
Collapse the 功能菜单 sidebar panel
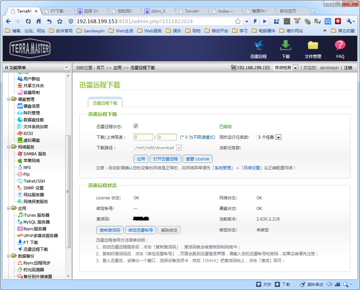[66, 67]
